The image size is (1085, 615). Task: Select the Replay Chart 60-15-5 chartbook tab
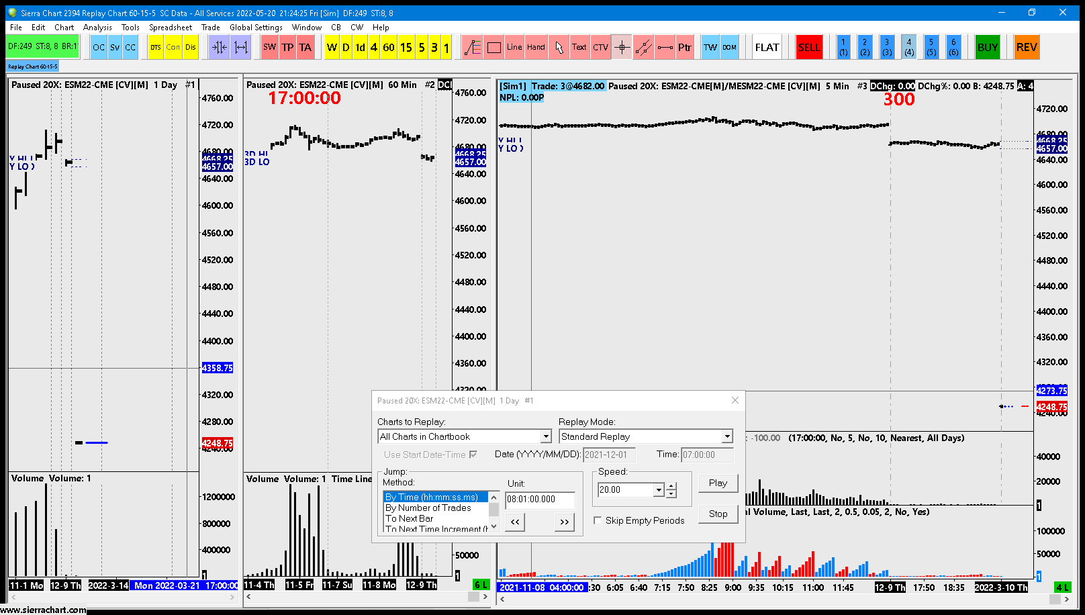click(33, 66)
